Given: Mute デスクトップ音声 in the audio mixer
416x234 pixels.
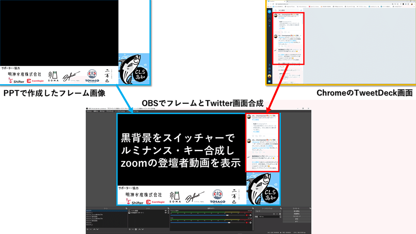Looking at the screenshot, I should pyautogui.click(x=247, y=215).
